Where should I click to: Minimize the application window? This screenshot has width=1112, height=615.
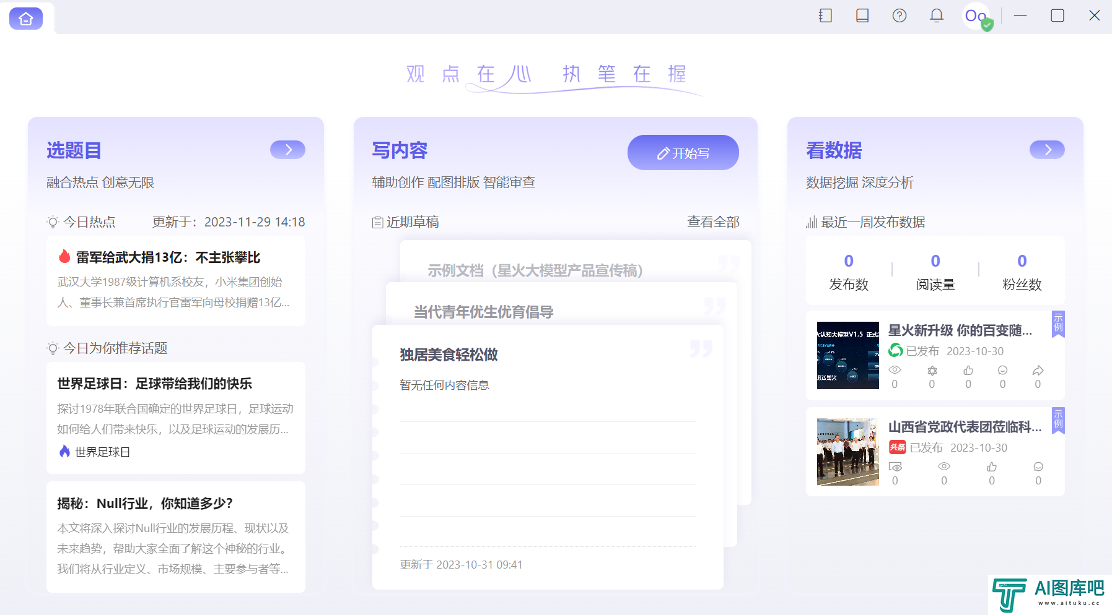coord(1020,15)
